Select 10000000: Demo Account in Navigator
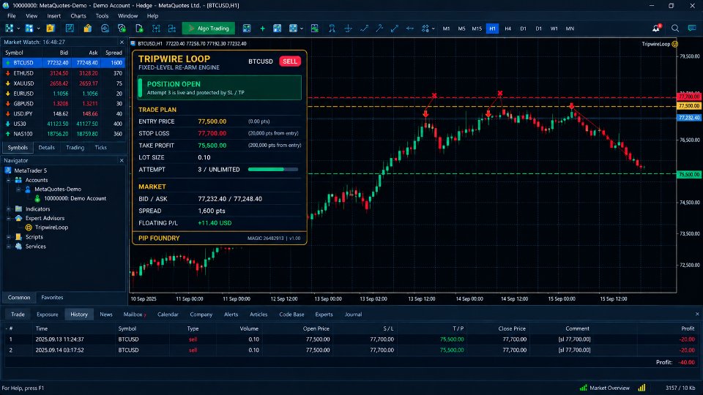Screen dimensions: 703x395 [x=75, y=198]
